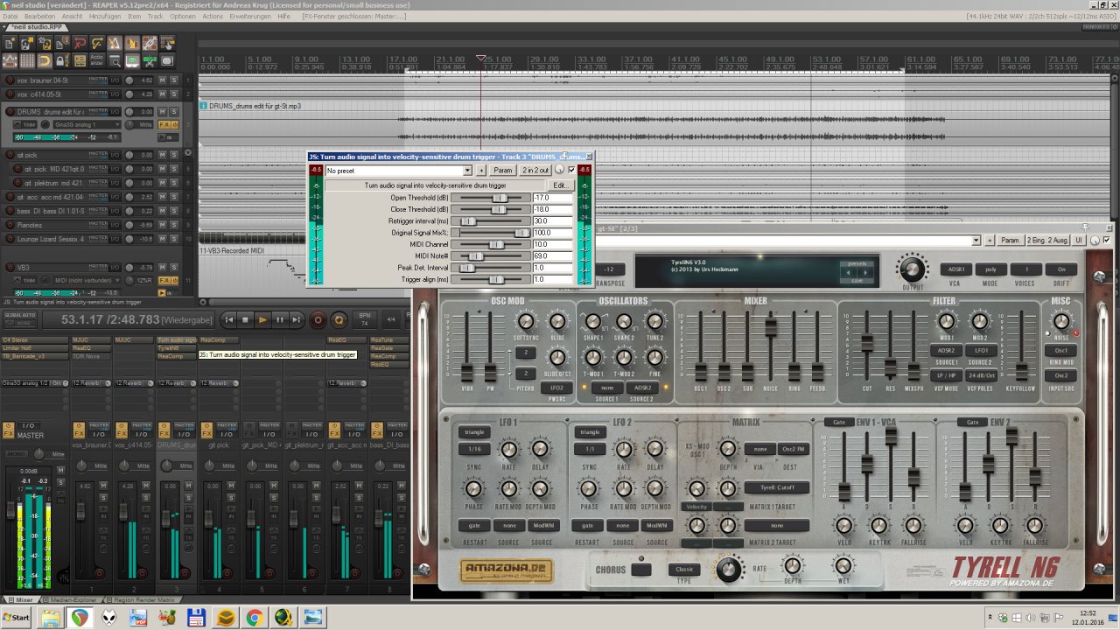
Task: Click the Auto snap toolbar button
Action: click(96, 60)
